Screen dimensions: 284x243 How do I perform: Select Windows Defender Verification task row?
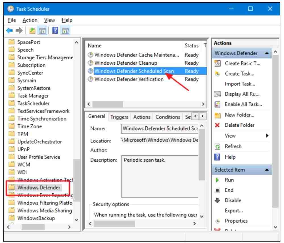tap(147, 79)
